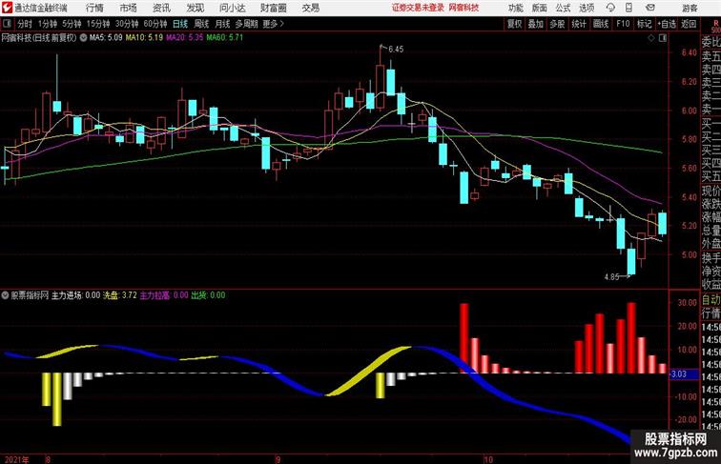The image size is (721, 464).
Task: Click the 通达信 red logo icon
Action: click(x=7, y=8)
